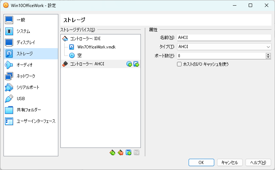Select the empty optical drive 空 entry

click(100, 55)
